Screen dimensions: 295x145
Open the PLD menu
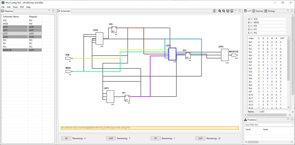coord(22,7)
